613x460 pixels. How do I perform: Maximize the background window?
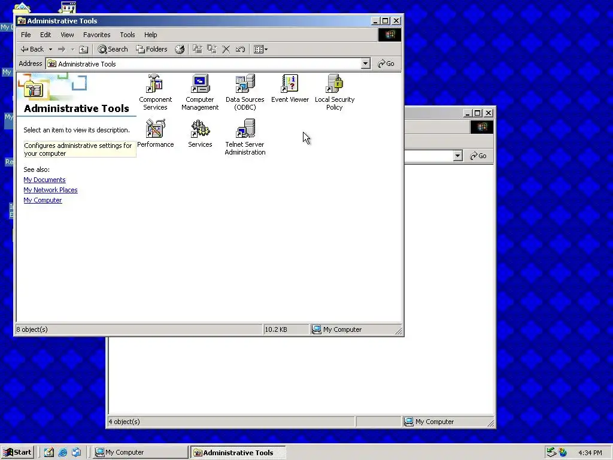(x=478, y=113)
